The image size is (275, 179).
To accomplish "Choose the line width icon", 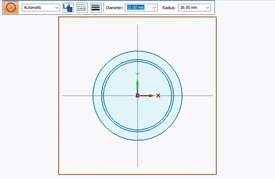I will [96, 8].
